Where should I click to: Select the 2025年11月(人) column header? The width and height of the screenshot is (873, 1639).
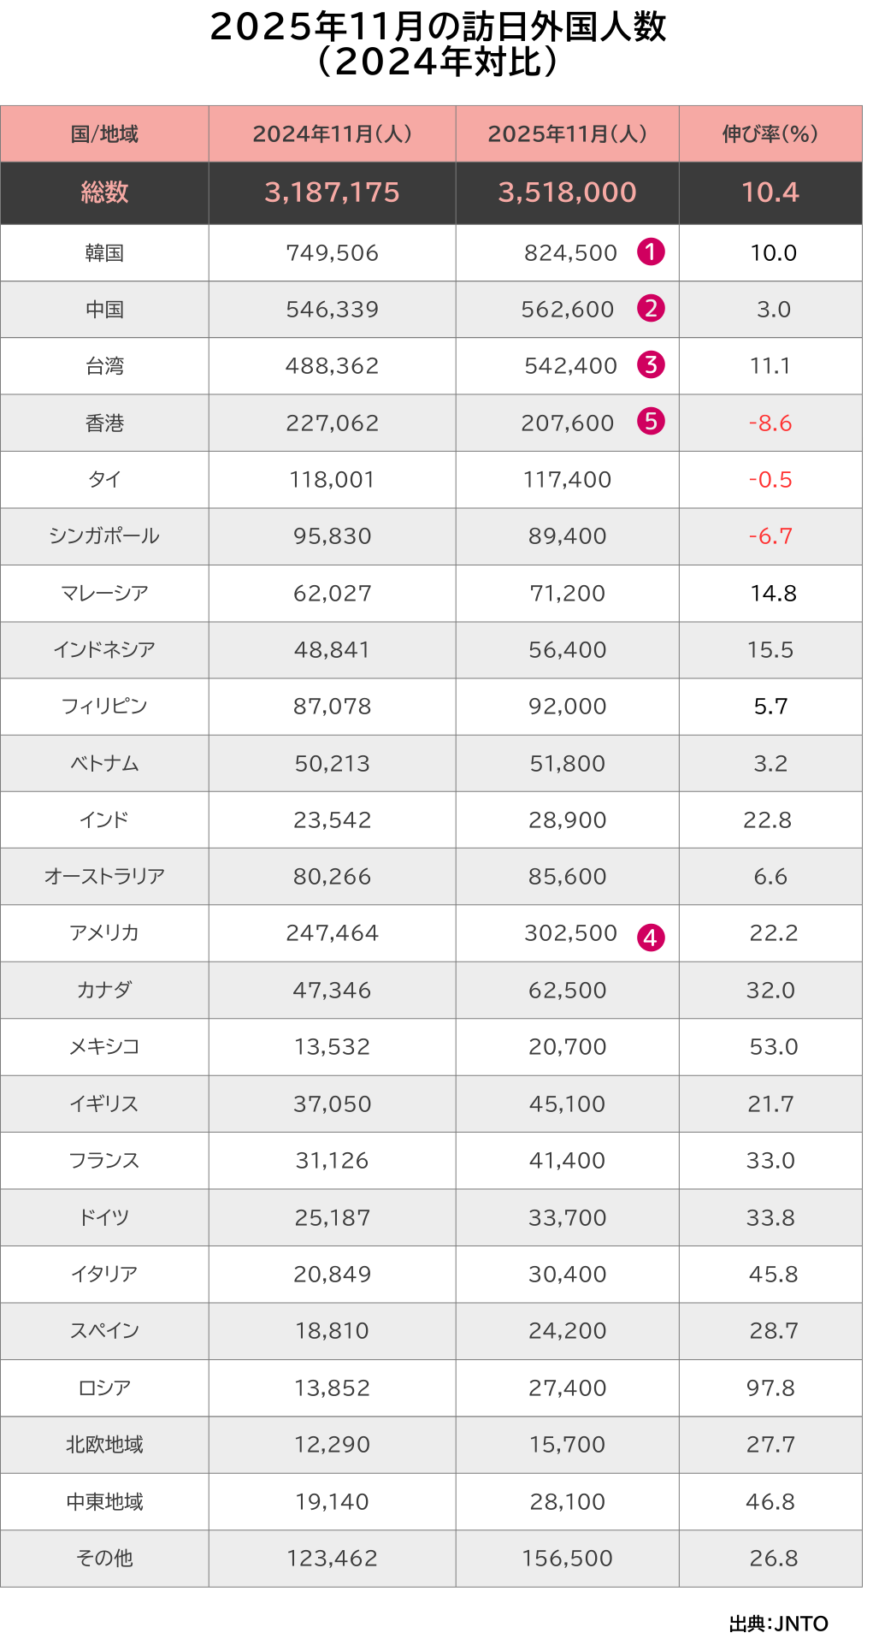(567, 134)
